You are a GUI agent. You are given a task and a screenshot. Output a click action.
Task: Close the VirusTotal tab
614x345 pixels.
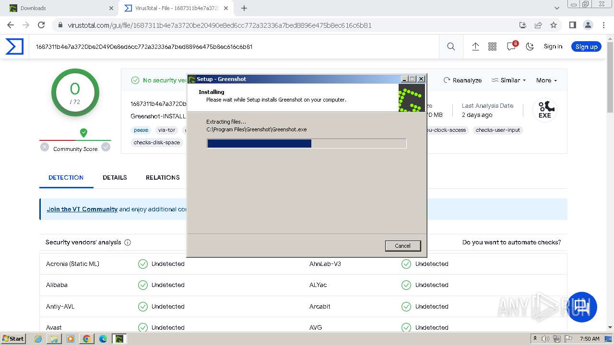point(226,8)
